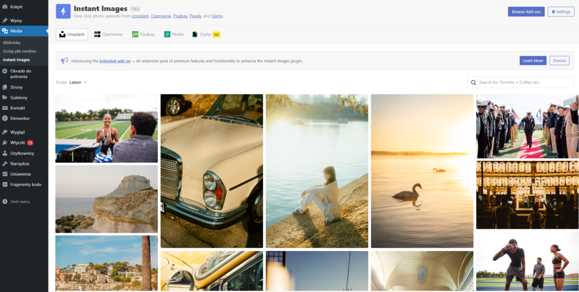Click the Kontakt envelope icon
This screenshot has width=579, height=292.
pos(5,108)
